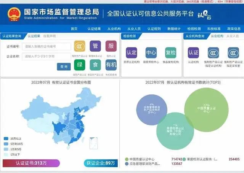244x173 pixels.
Task: Click the yellow CCC 强制性产品认证 icon
Action: (79, 46)
